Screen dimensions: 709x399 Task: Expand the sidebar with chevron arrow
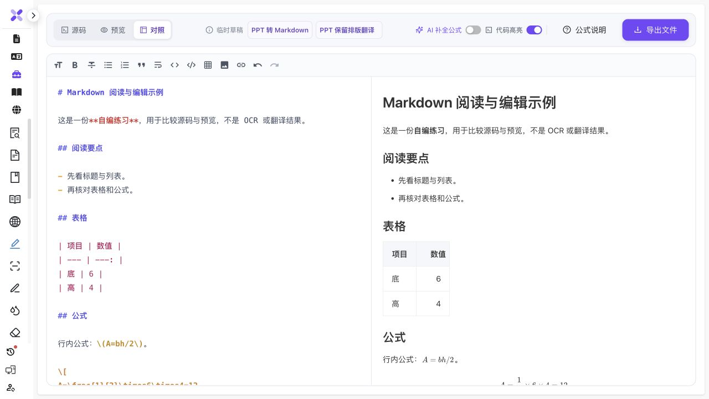coord(33,16)
